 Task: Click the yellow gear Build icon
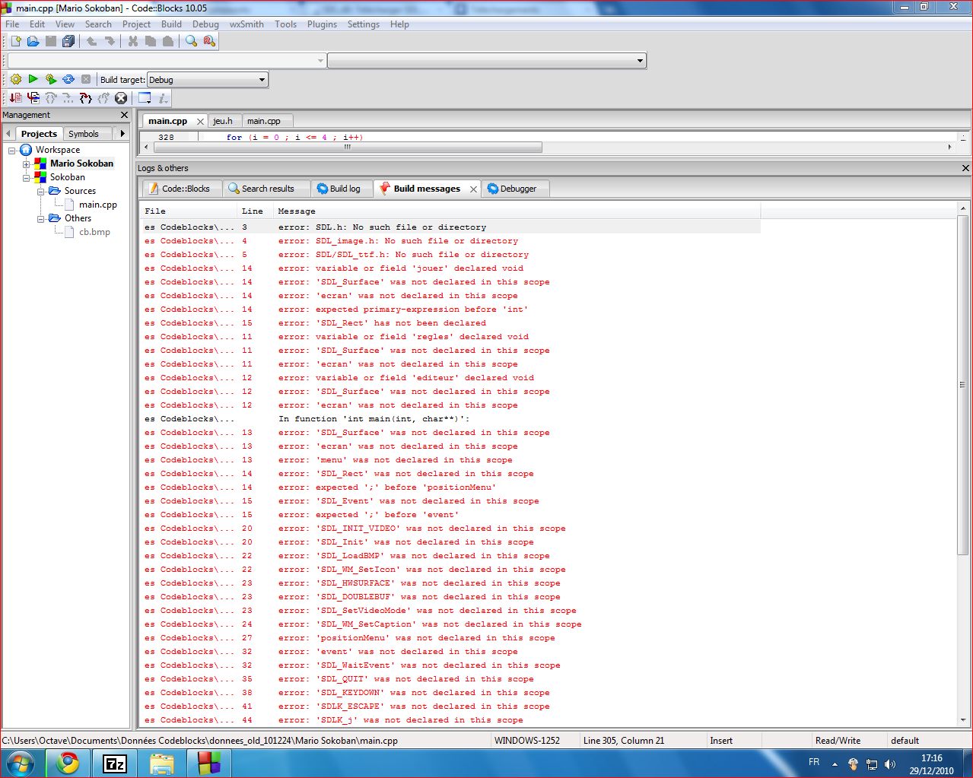(15, 79)
